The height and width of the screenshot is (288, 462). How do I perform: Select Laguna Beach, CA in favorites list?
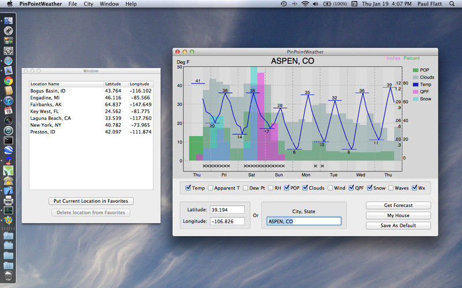click(x=91, y=118)
